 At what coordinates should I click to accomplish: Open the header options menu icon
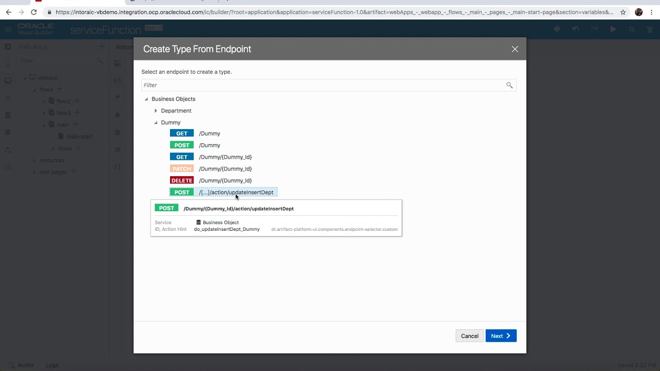click(650, 29)
